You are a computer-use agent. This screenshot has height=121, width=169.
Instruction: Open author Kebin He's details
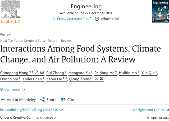(55, 79)
